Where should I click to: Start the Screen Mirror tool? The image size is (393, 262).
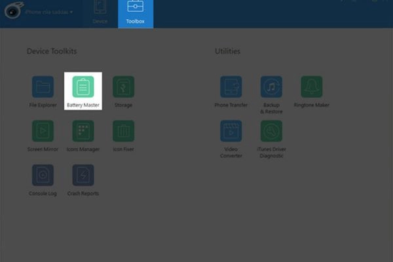point(43,131)
